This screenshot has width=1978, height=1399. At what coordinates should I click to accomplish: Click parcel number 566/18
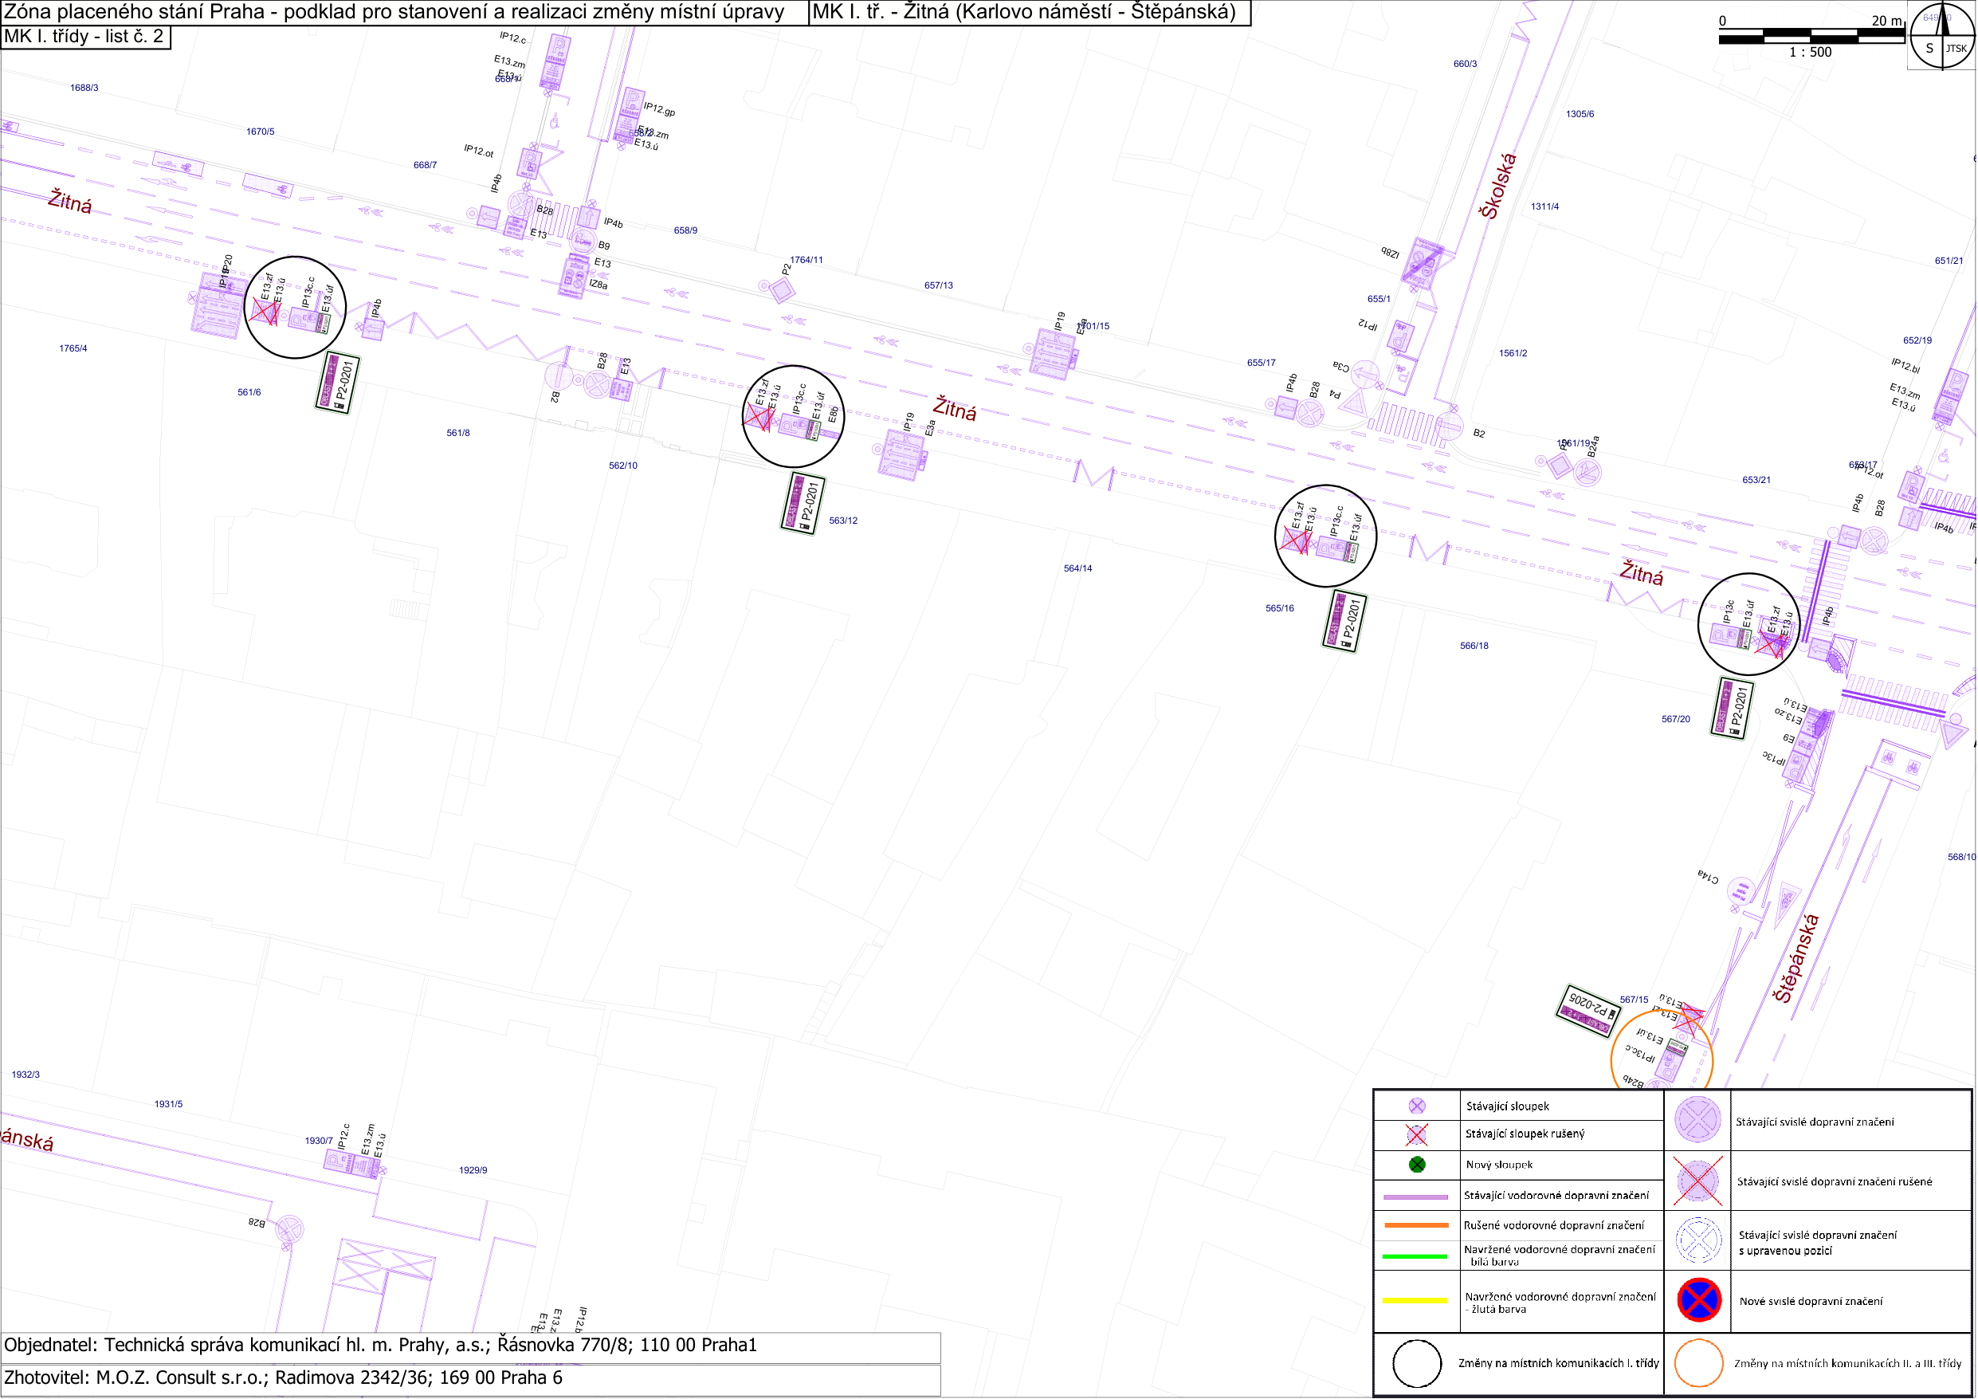click(x=1474, y=646)
